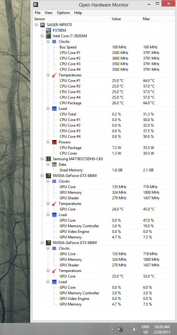Click the Max column header
This screenshot has width=177, height=335.
pyautogui.click(x=157, y=19)
